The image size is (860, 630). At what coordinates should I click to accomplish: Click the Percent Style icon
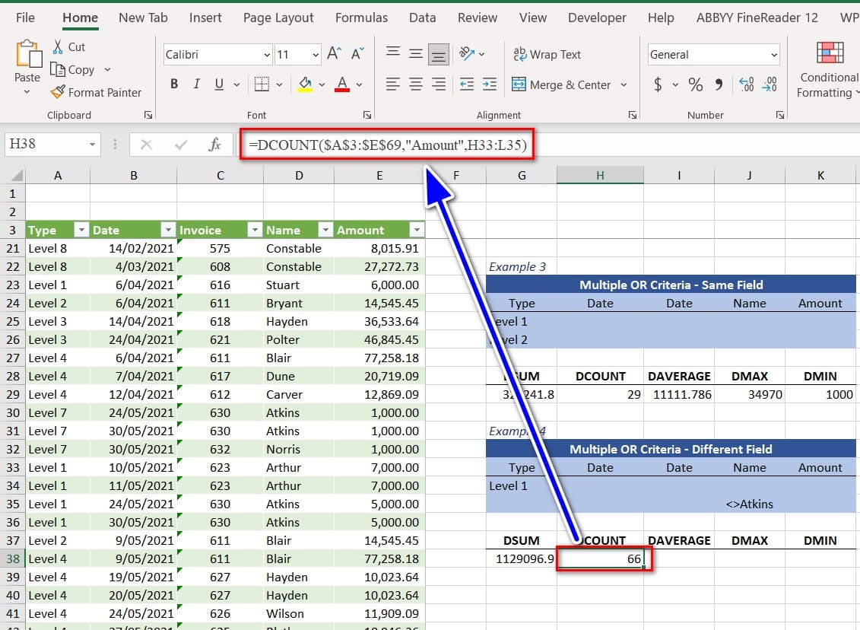(x=695, y=84)
